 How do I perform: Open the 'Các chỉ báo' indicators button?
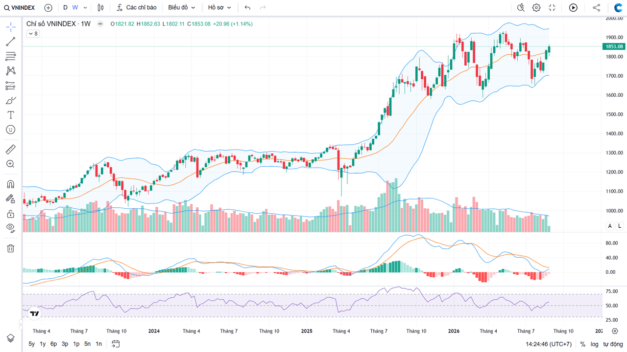coord(137,8)
